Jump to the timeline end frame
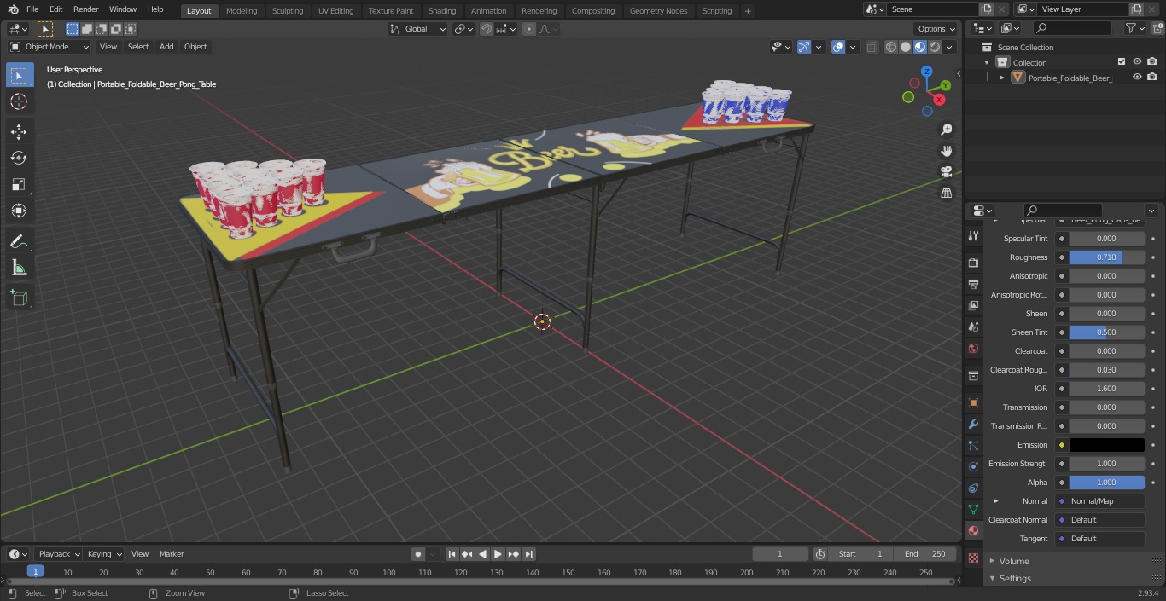This screenshot has height=601, width=1166. click(529, 554)
